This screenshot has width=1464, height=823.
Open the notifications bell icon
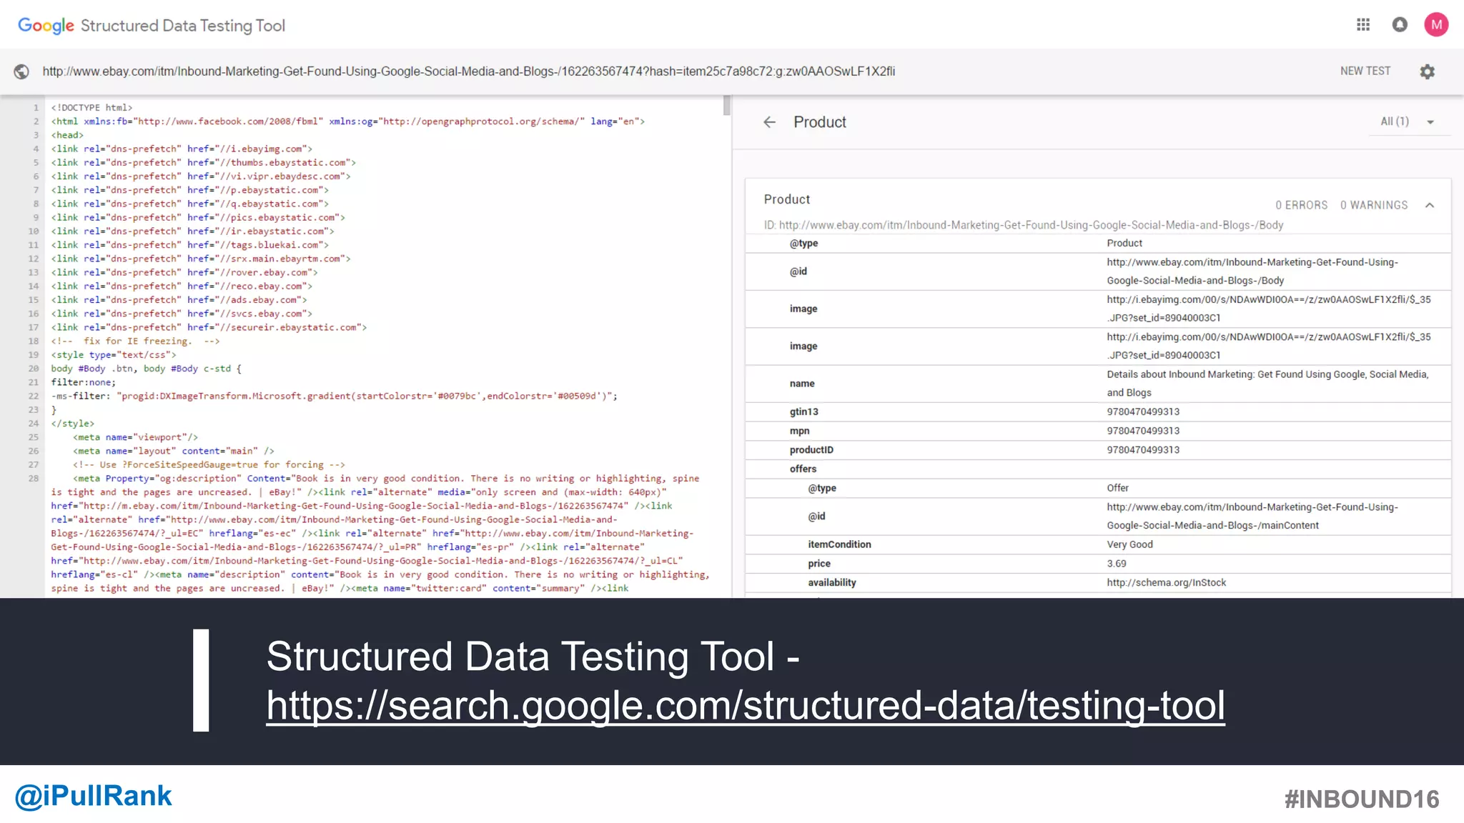pyautogui.click(x=1400, y=25)
